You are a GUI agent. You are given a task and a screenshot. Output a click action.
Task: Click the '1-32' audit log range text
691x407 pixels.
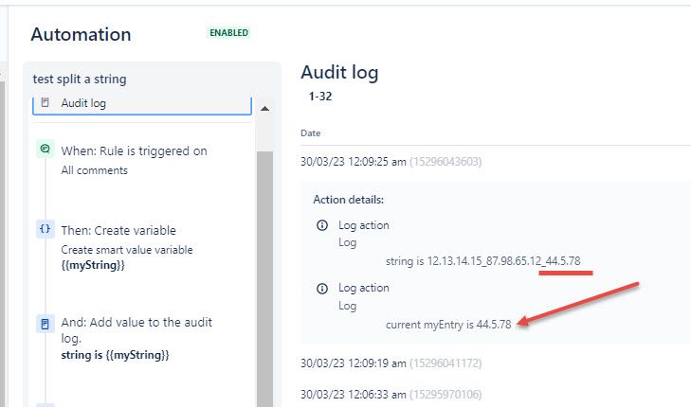pyautogui.click(x=320, y=97)
